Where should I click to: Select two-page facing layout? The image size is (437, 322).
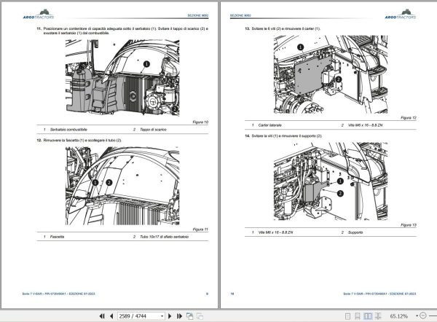point(368,316)
